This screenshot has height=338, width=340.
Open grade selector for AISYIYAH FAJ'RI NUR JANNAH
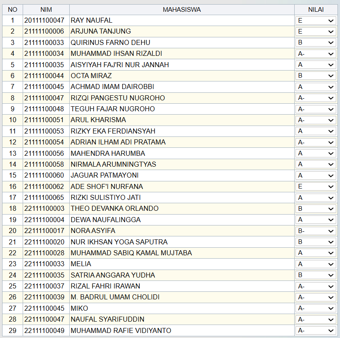pyautogui.click(x=316, y=65)
